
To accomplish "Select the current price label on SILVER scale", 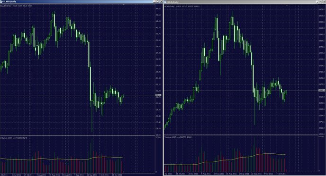I will (158, 95).
